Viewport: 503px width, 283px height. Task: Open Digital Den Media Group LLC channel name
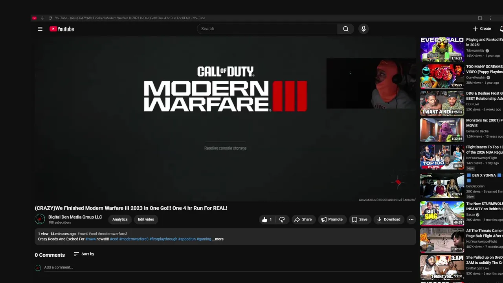tap(75, 217)
